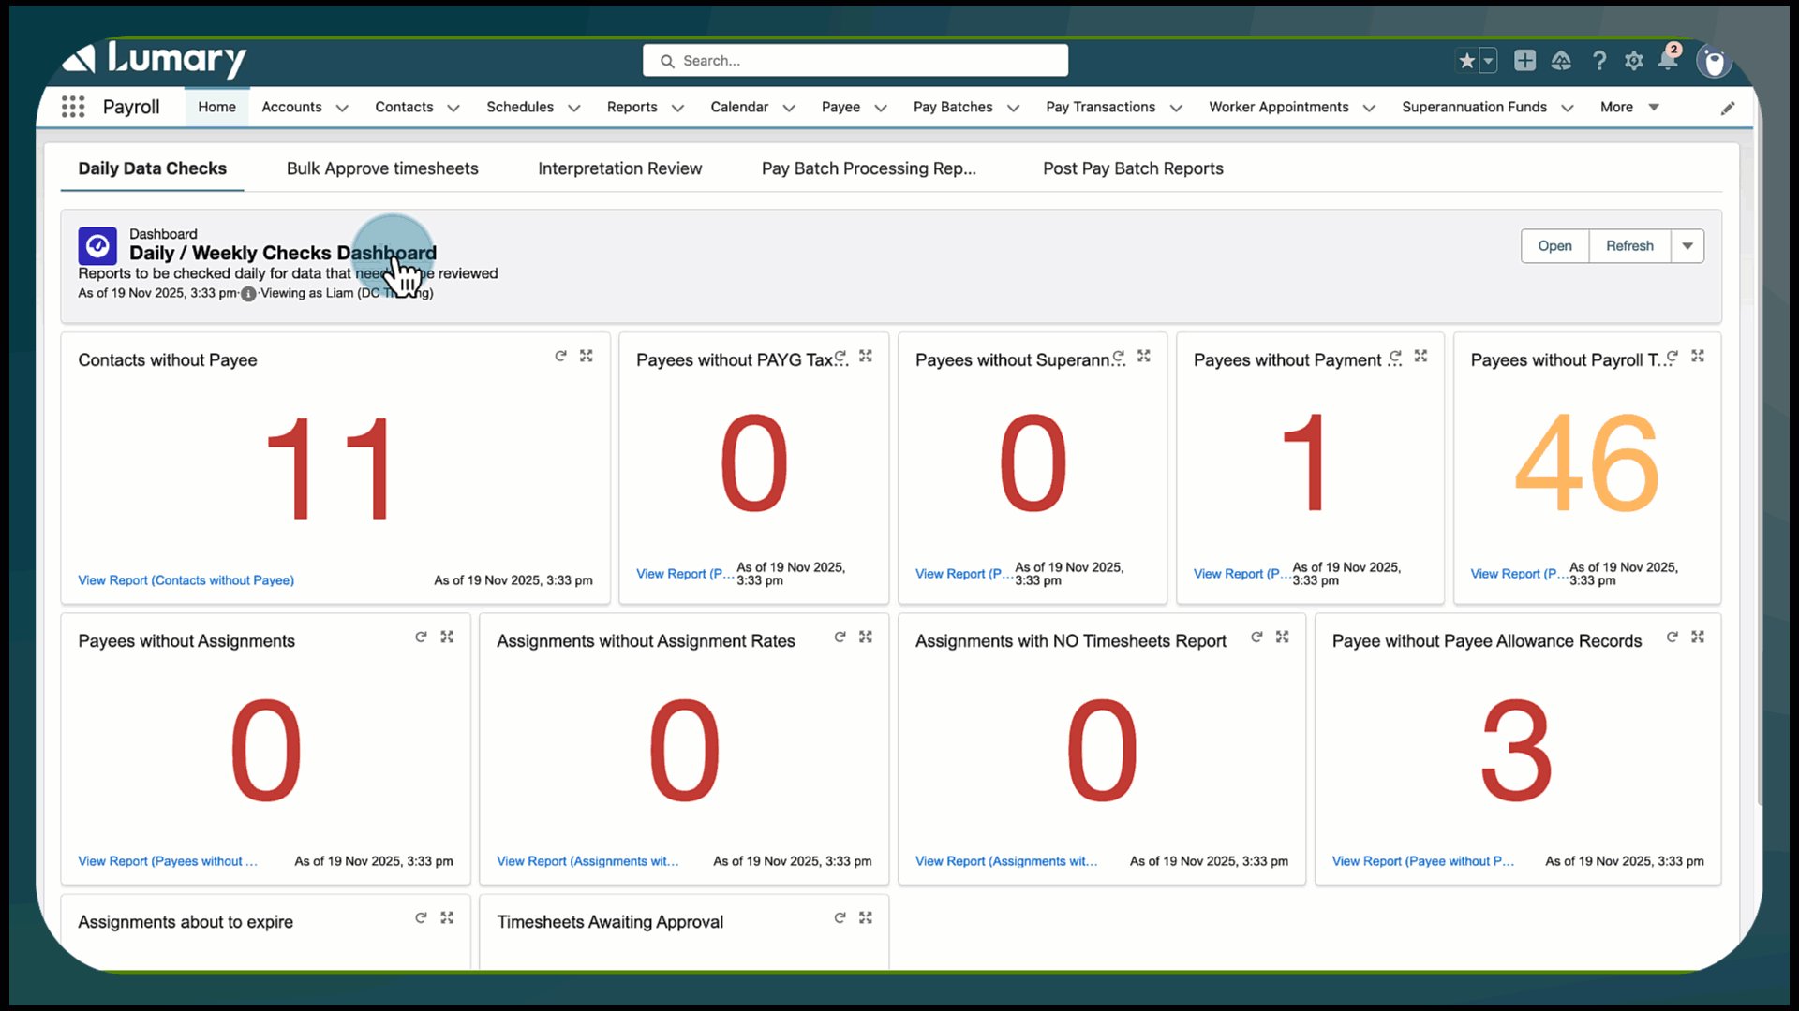Click the notifications bell icon

(1668, 61)
